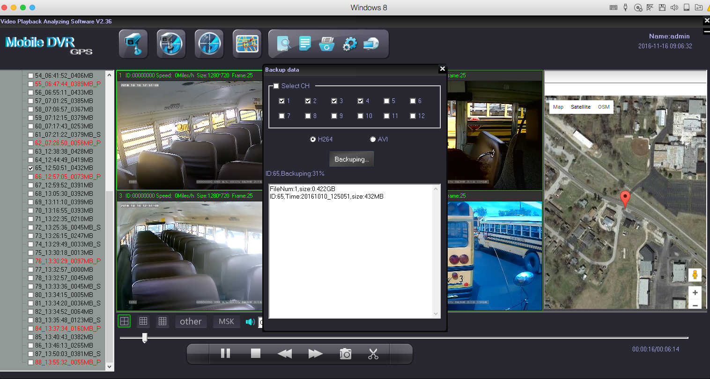710x379 pixels.
Task: Take a snapshot with the camera icon
Action: coord(345,354)
